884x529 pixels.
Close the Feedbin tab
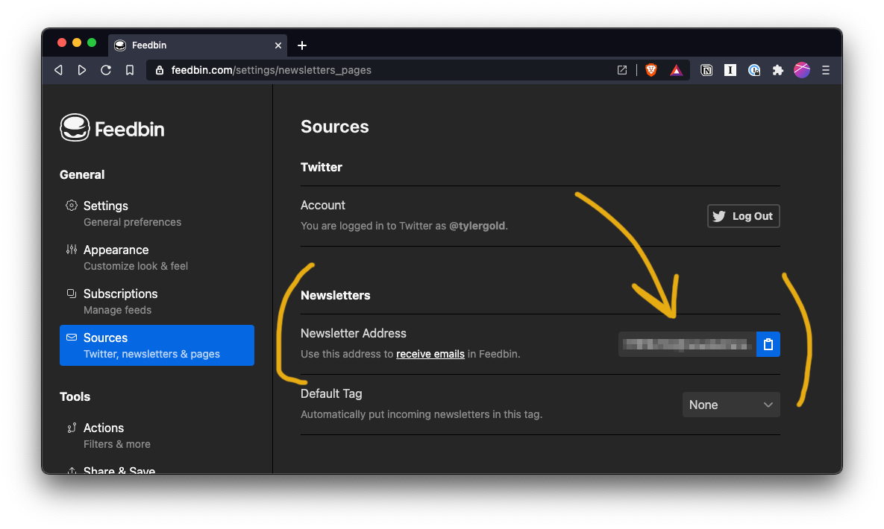(278, 45)
